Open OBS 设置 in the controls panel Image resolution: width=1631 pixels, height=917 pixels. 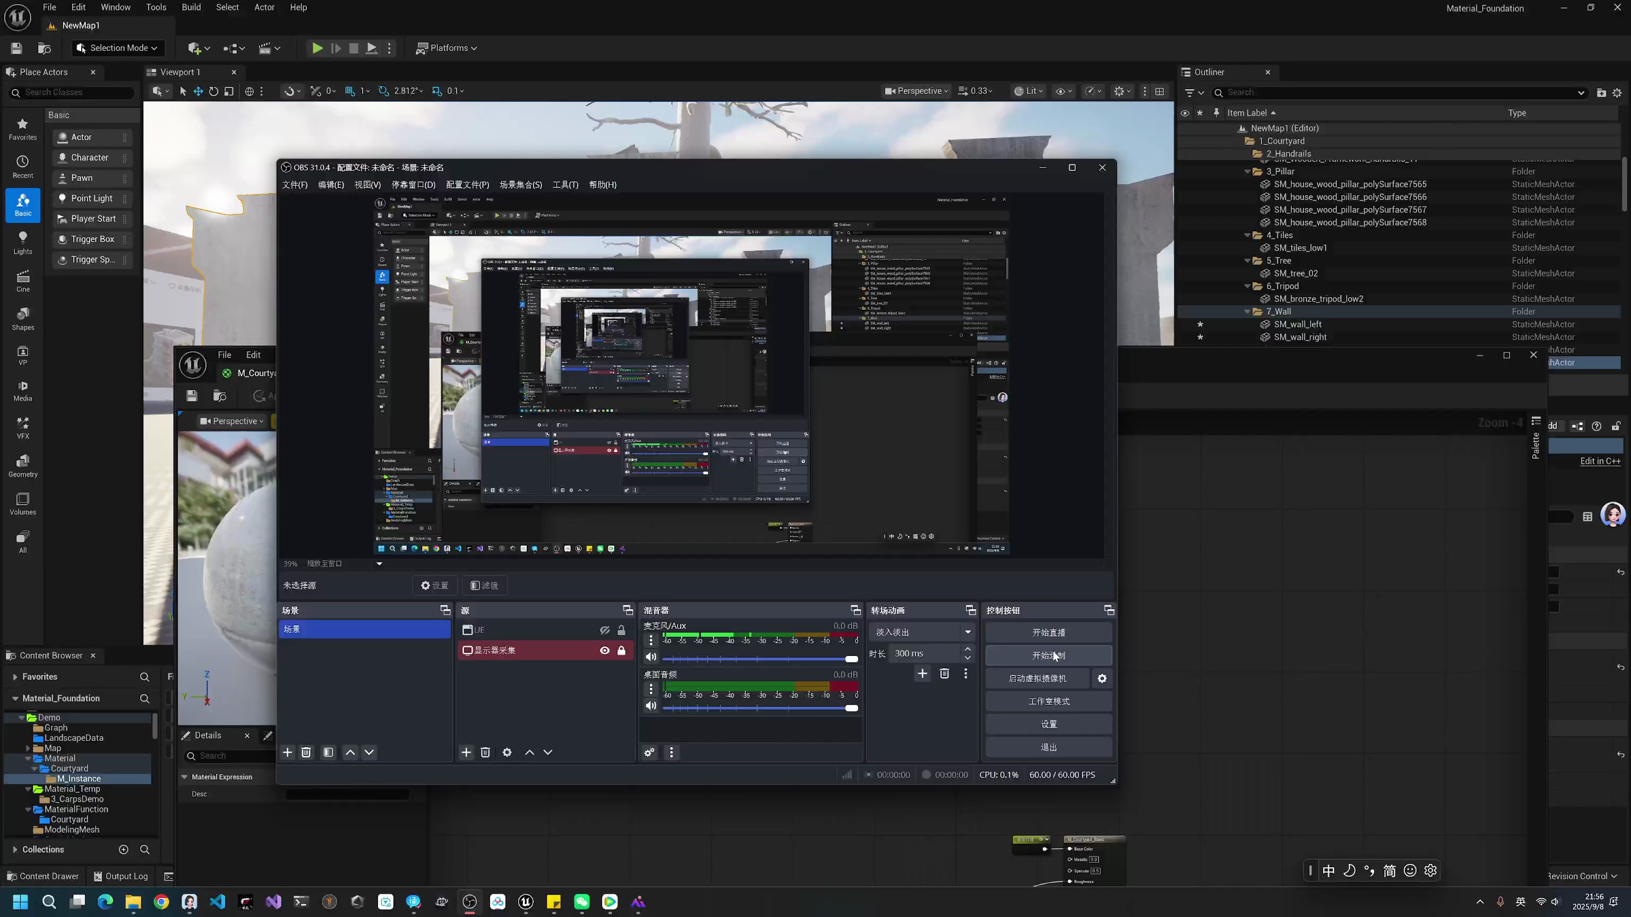1049,724
